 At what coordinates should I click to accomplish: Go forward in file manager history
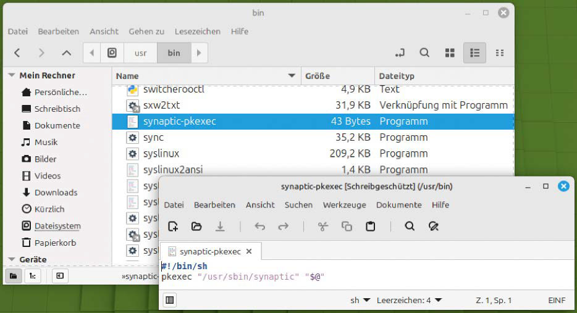pyautogui.click(x=41, y=53)
